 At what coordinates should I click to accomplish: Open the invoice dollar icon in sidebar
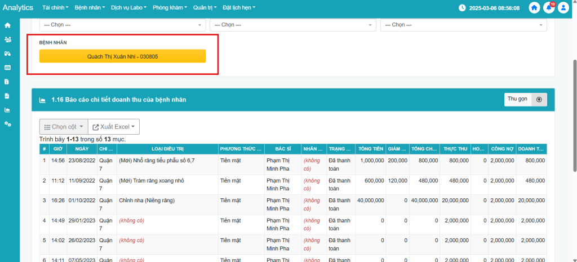[7, 82]
